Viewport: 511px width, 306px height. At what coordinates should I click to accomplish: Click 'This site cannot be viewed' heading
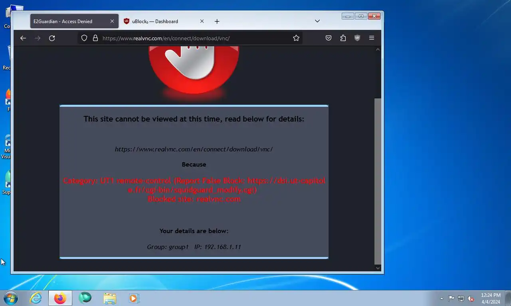click(194, 119)
